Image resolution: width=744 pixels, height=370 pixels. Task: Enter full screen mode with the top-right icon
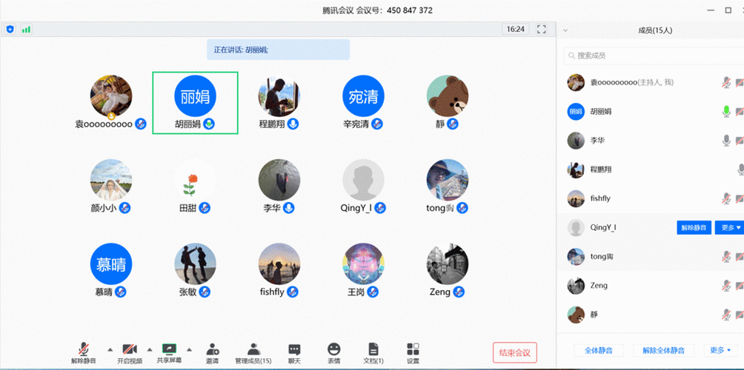click(541, 30)
